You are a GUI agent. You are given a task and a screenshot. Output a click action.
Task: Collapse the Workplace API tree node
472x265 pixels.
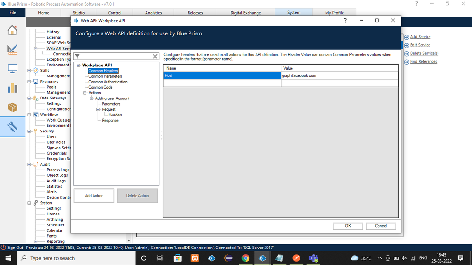pyautogui.click(x=78, y=66)
